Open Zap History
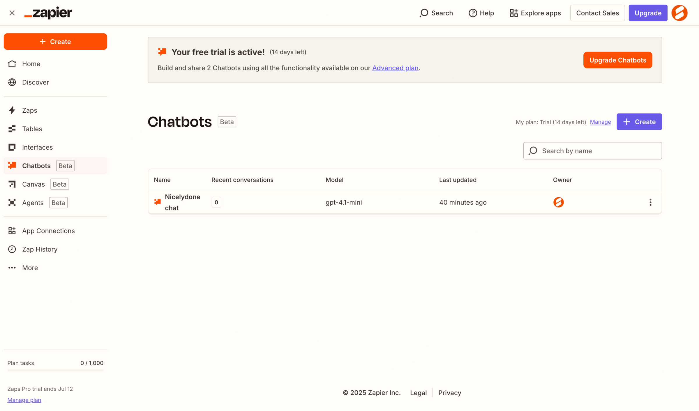The height and width of the screenshot is (411, 699). click(x=55, y=249)
